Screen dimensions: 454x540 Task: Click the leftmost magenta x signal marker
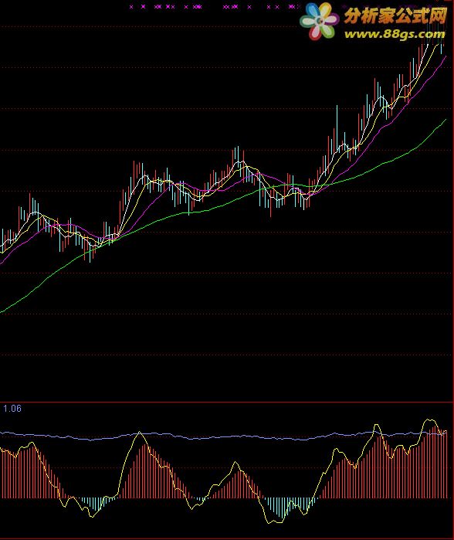click(131, 6)
